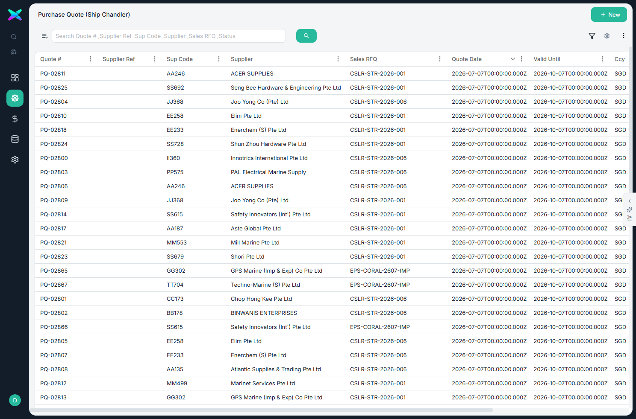Click sup code EE233 in PQ-02818 row
636x419 pixels.
tap(175, 130)
